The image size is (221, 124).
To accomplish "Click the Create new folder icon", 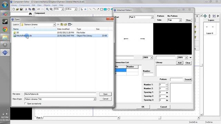I will [66, 24].
